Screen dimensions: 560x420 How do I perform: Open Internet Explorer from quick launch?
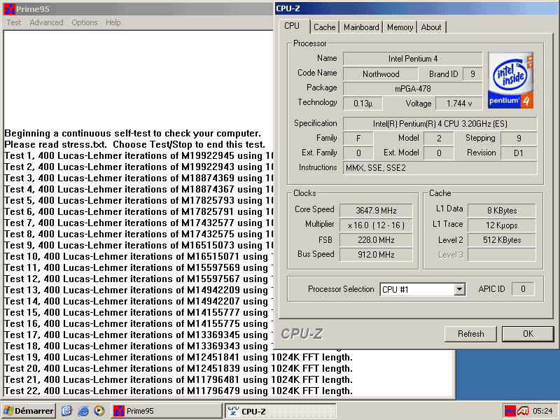click(83, 411)
